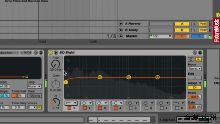This screenshot has width=220, height=124.
Task: Click the output Gain 0.00 dB field
Action: (195, 107)
